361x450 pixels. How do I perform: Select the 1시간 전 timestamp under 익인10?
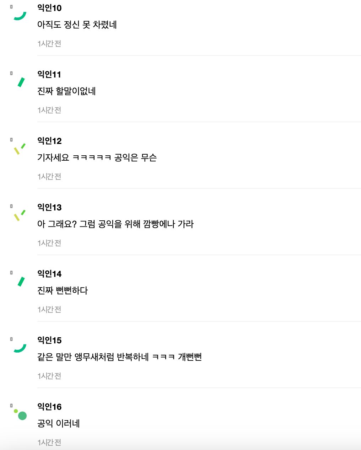49,43
